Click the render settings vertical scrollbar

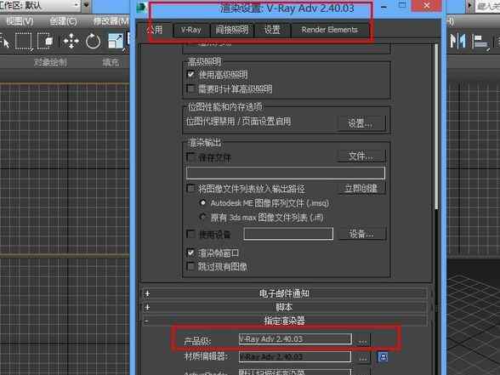pyautogui.click(x=436, y=128)
